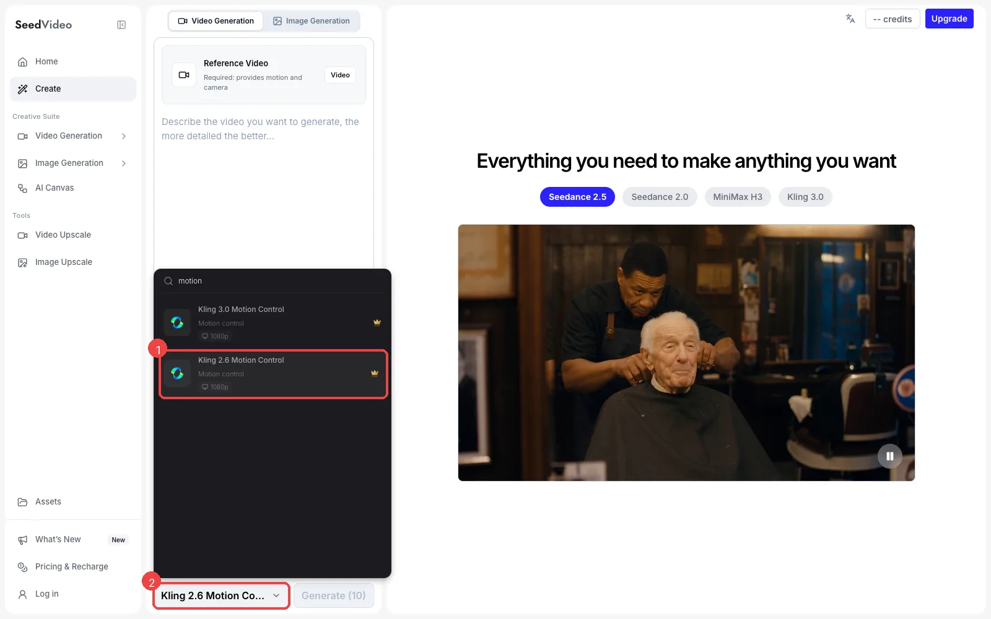The width and height of the screenshot is (991, 619).
Task: Click the Log in person icon
Action: point(23,594)
